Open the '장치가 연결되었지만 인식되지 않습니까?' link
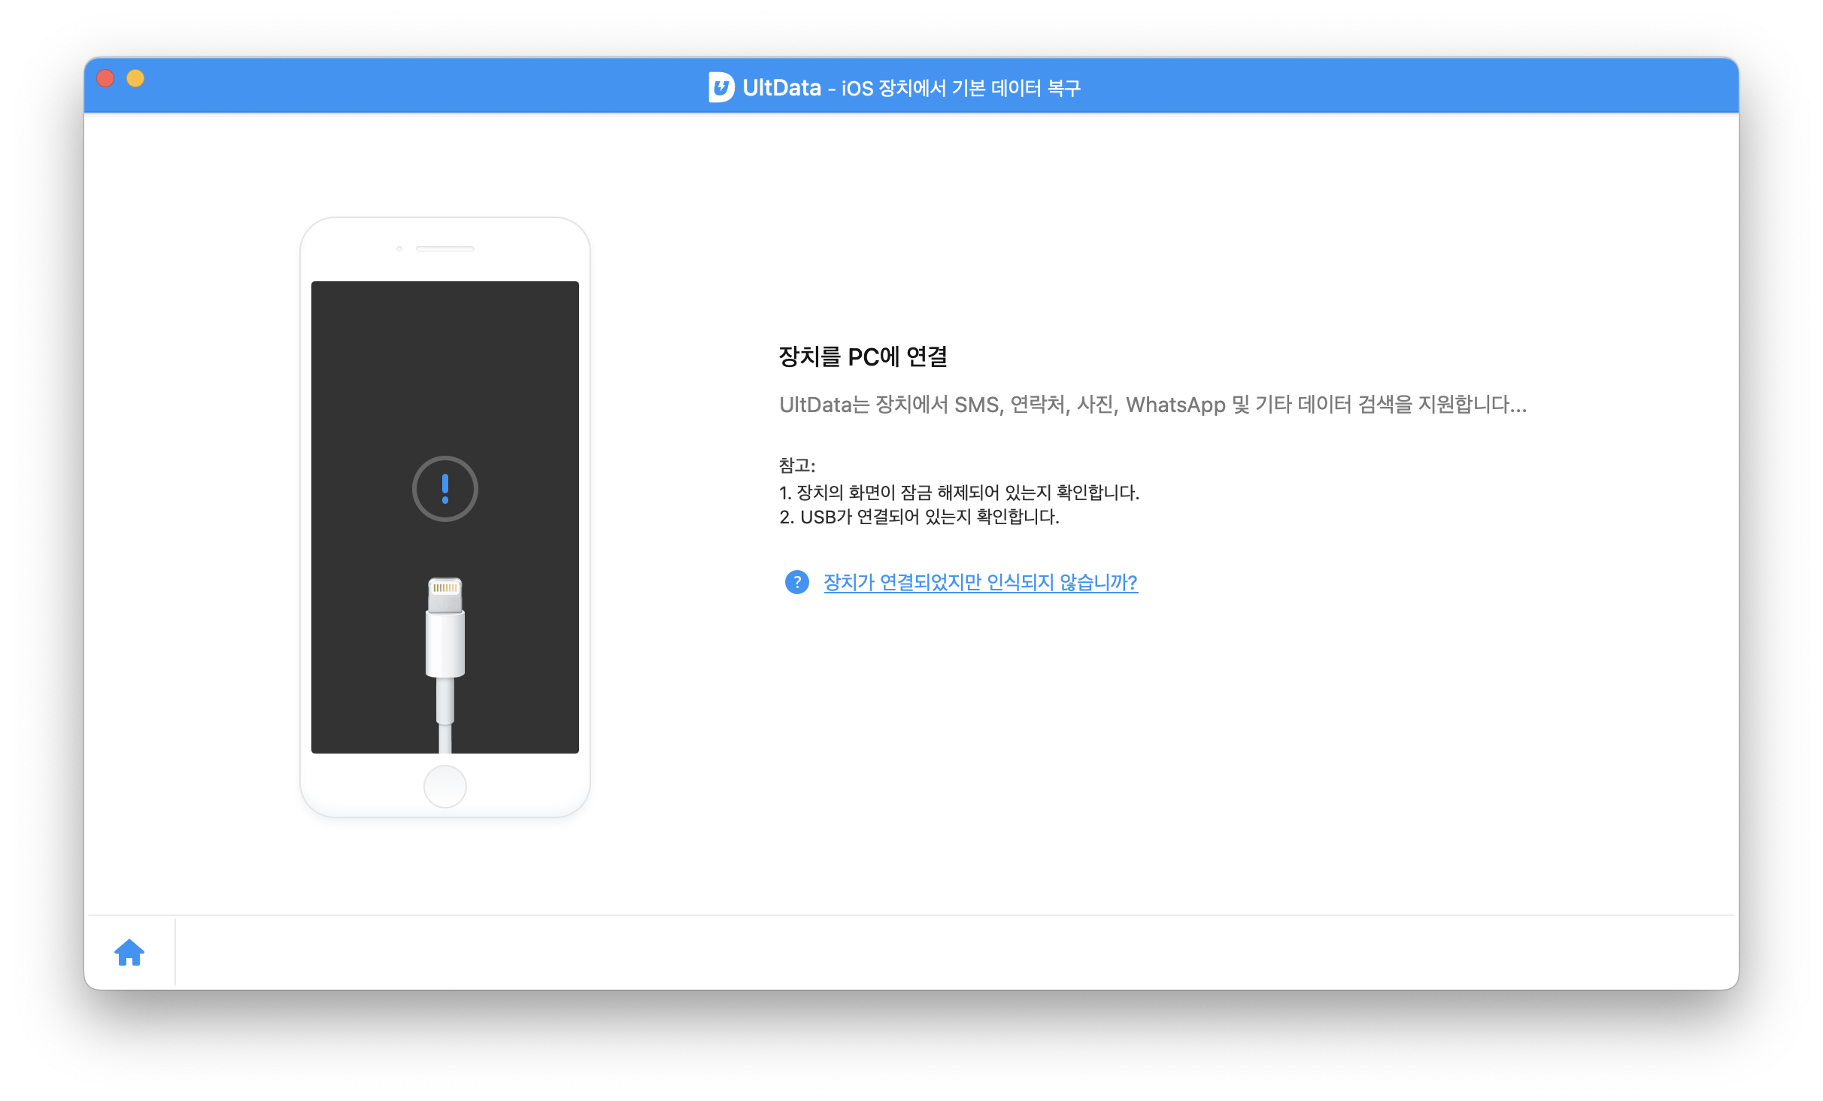Screen dimensions: 1823x1101 click(x=980, y=582)
